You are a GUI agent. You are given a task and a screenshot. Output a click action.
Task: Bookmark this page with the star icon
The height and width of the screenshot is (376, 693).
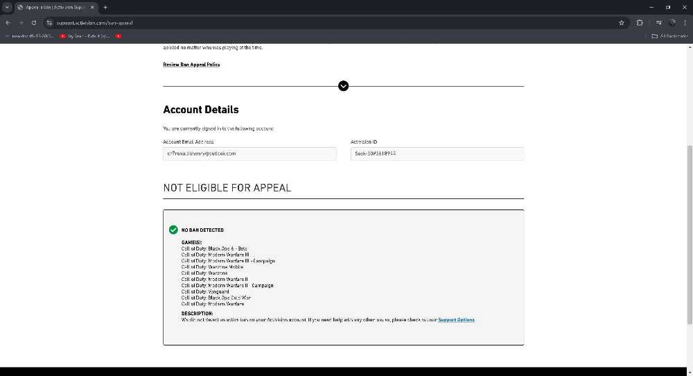click(622, 23)
